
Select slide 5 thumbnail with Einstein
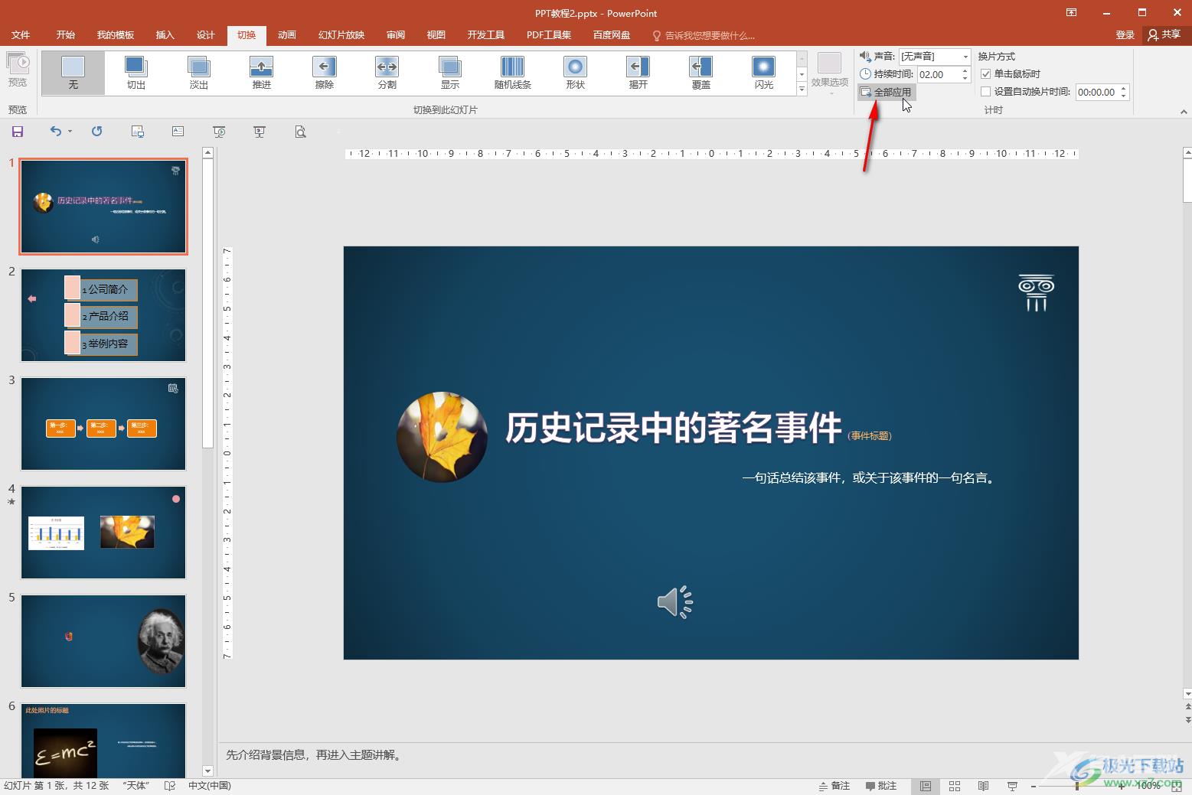click(103, 641)
